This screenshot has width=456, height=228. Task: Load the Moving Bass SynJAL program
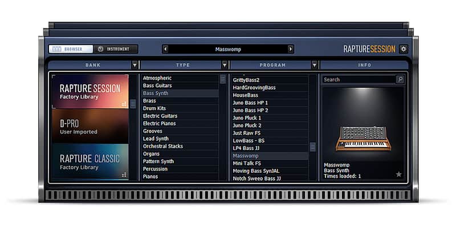pyautogui.click(x=270, y=170)
